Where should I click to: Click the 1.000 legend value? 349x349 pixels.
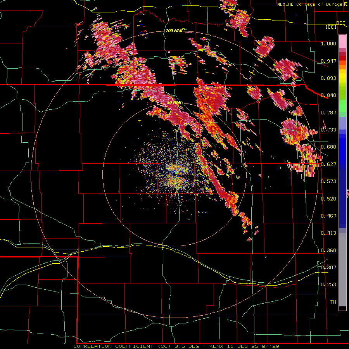(328, 43)
